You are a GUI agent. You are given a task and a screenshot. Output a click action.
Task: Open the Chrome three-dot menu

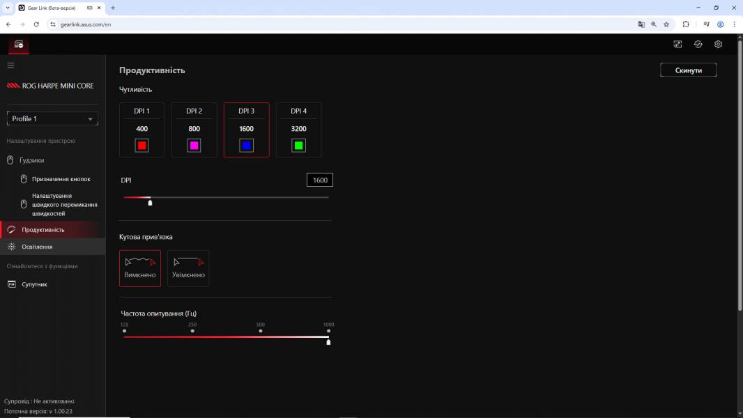(x=734, y=24)
